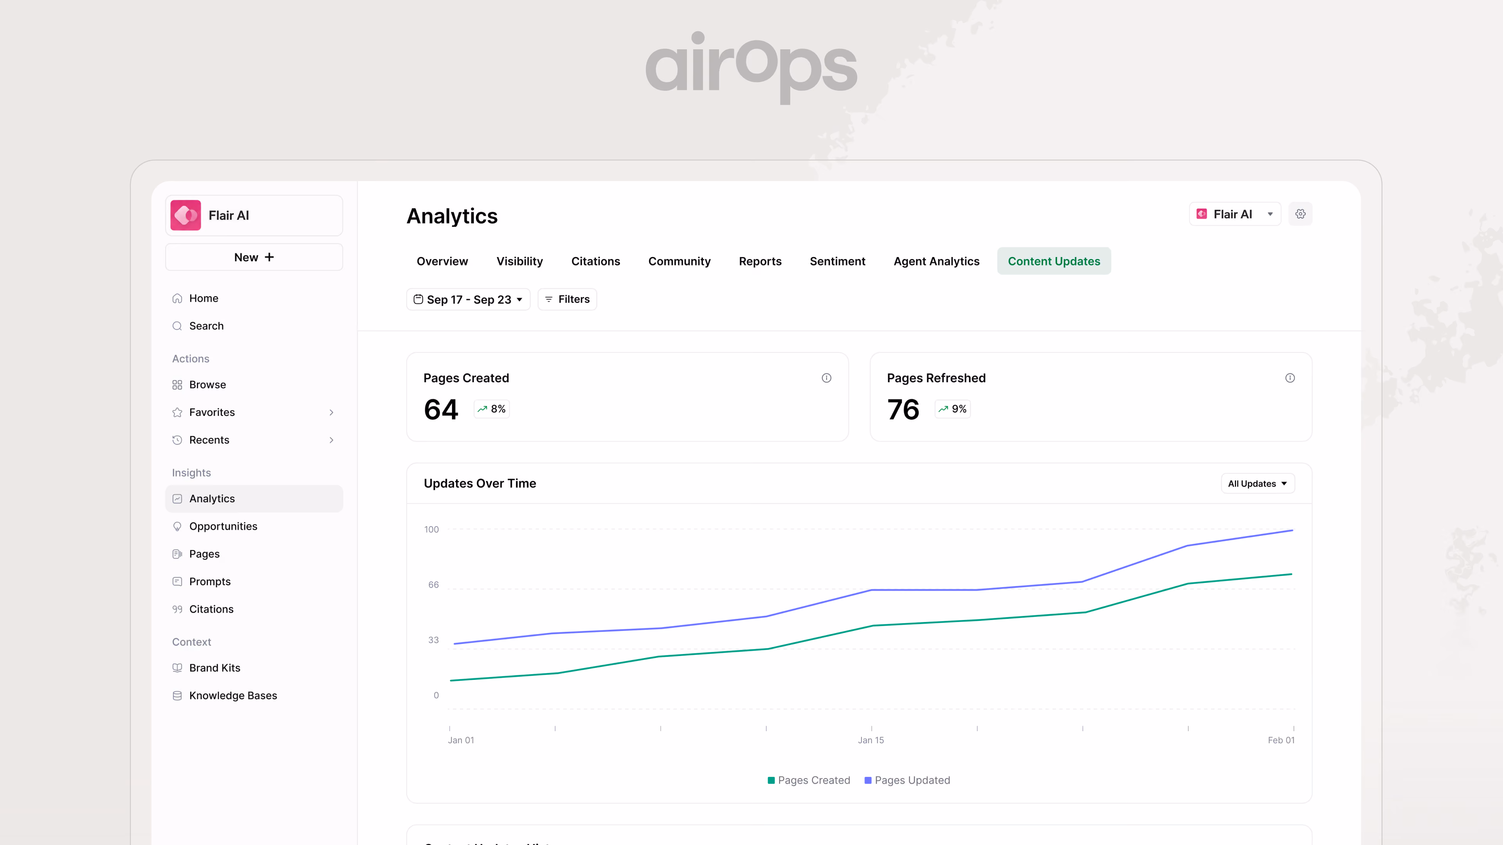Click the Citations quote icon
The height and width of the screenshot is (845, 1503).
coord(177,609)
